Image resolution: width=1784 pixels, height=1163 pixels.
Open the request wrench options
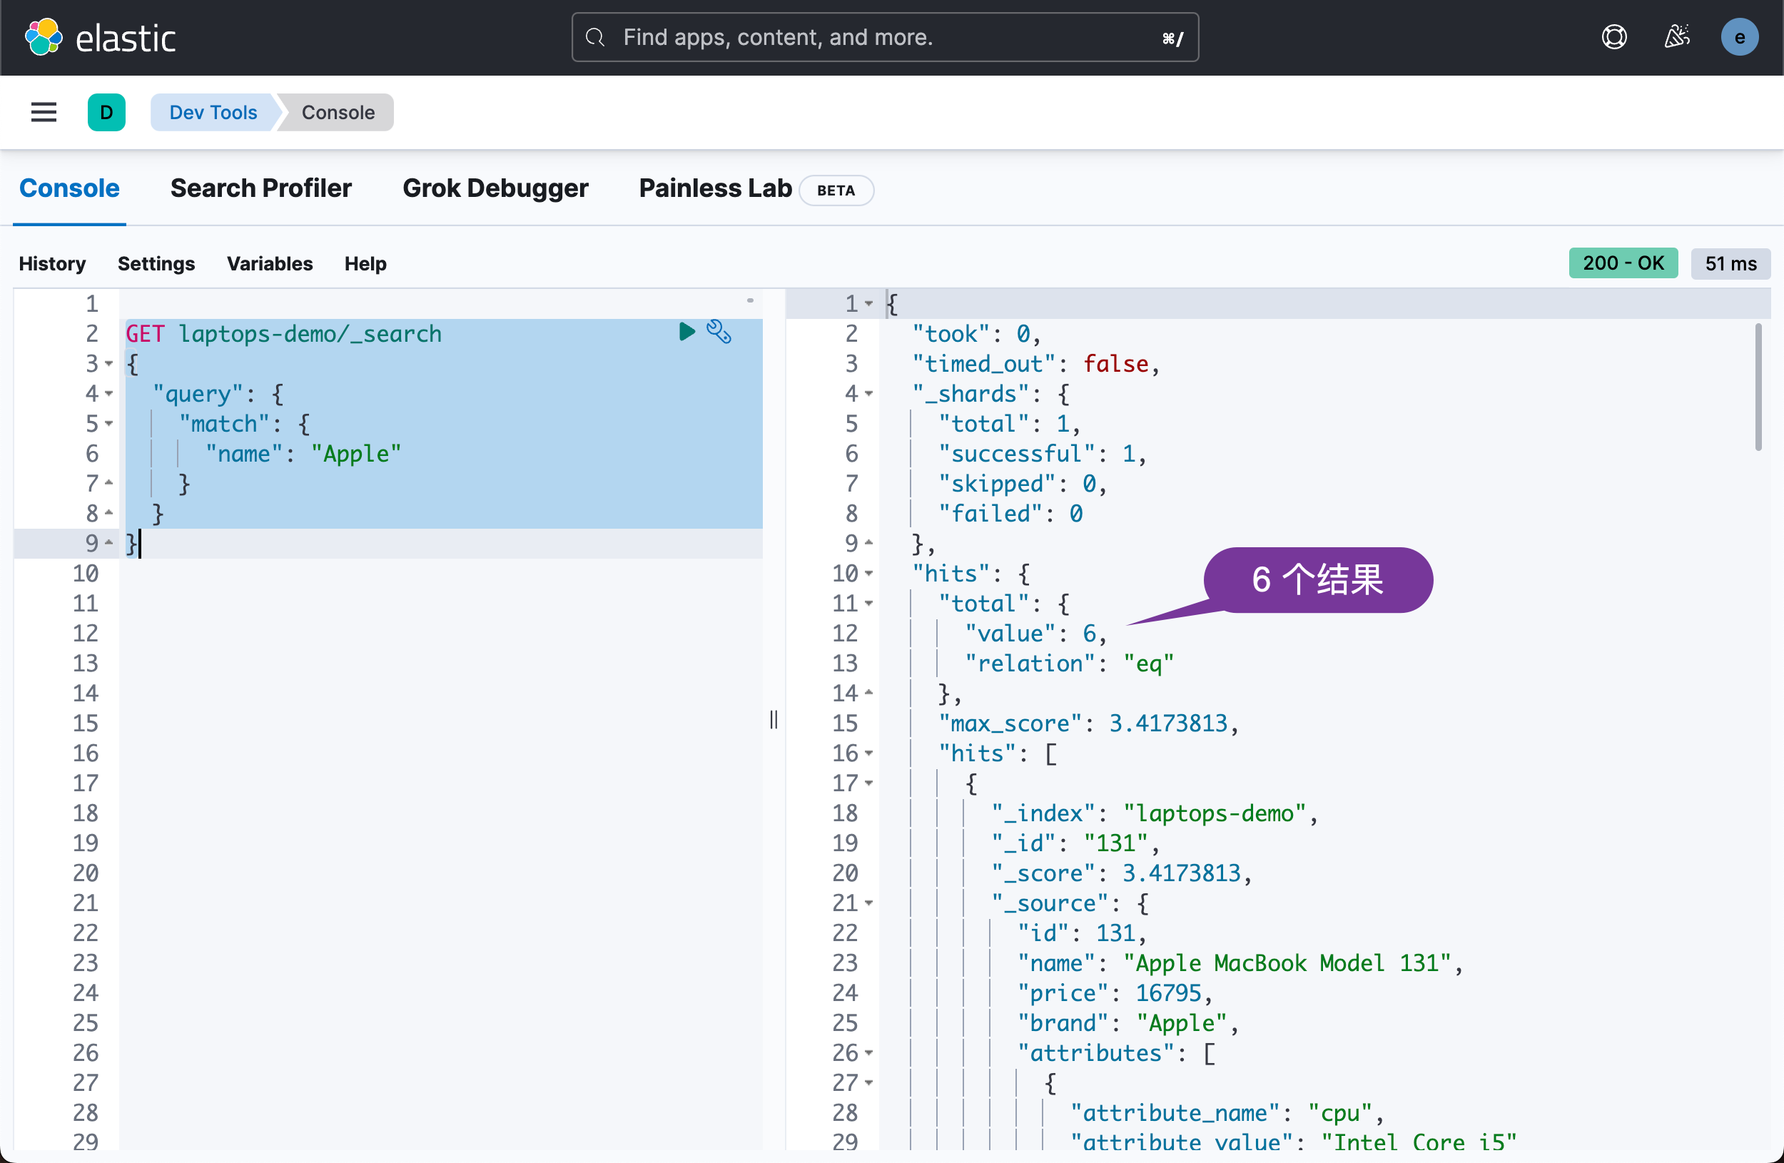pyautogui.click(x=719, y=332)
